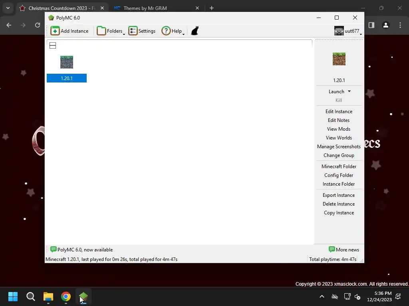Click Delete Instance
The image size is (409, 306).
339,204
